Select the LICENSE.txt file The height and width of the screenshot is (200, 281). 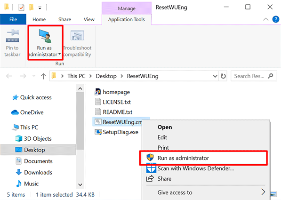click(112, 102)
